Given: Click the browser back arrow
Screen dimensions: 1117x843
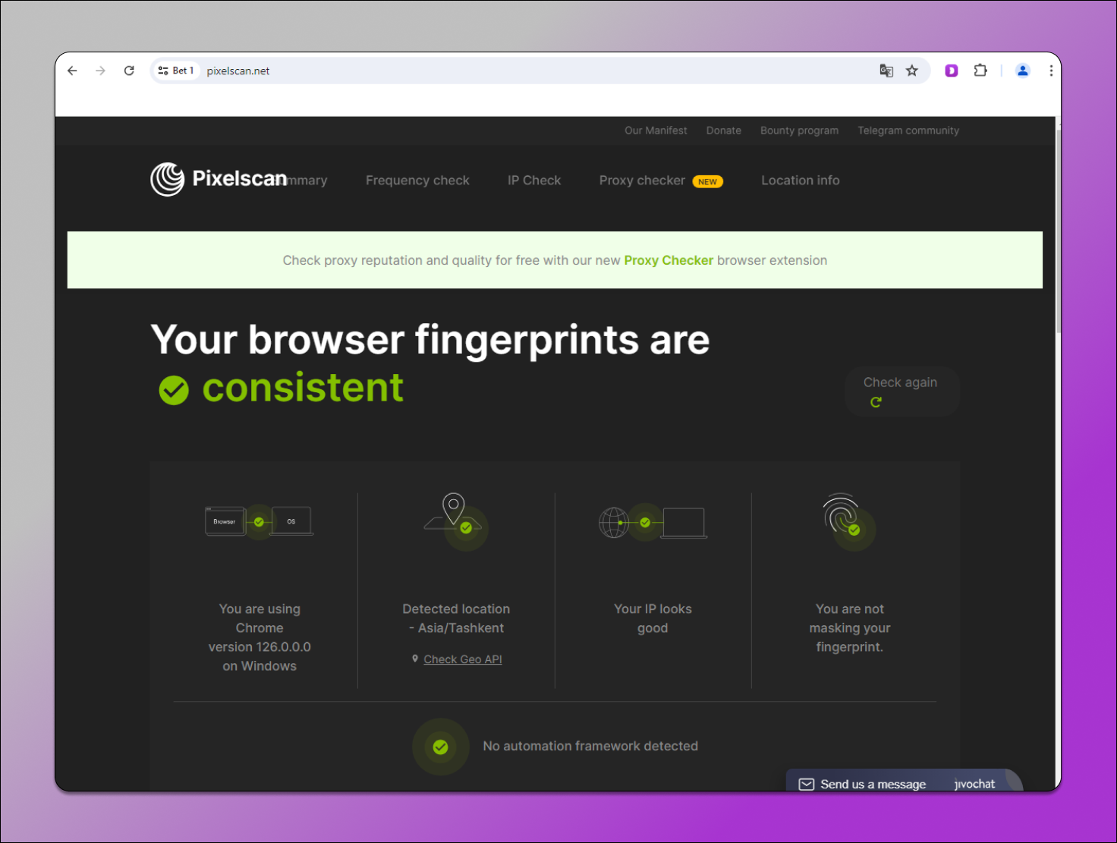Looking at the screenshot, I should pos(72,71).
